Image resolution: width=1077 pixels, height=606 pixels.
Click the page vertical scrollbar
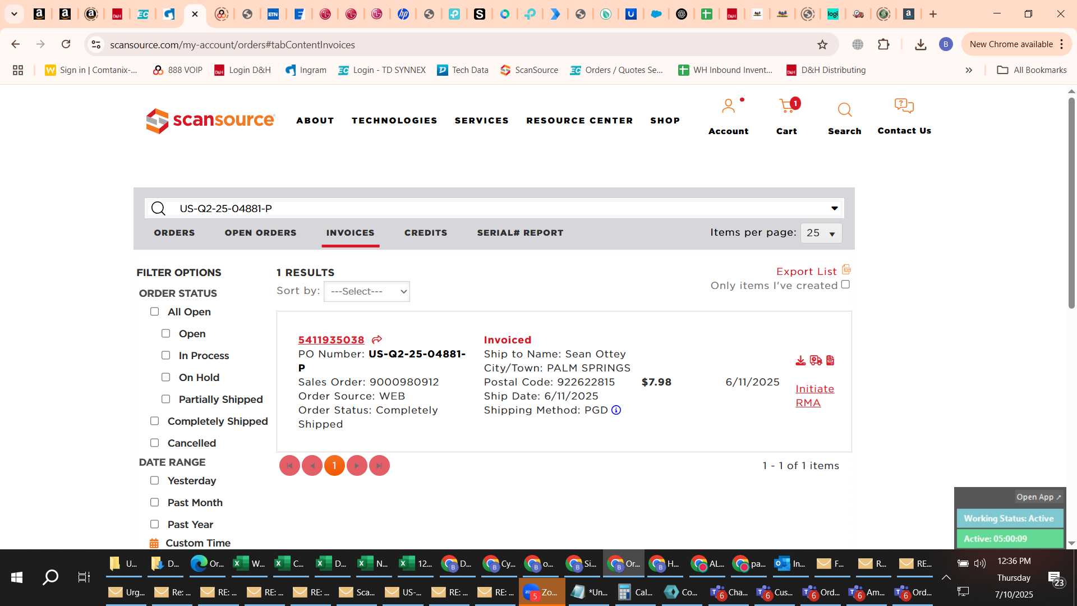point(1071,202)
